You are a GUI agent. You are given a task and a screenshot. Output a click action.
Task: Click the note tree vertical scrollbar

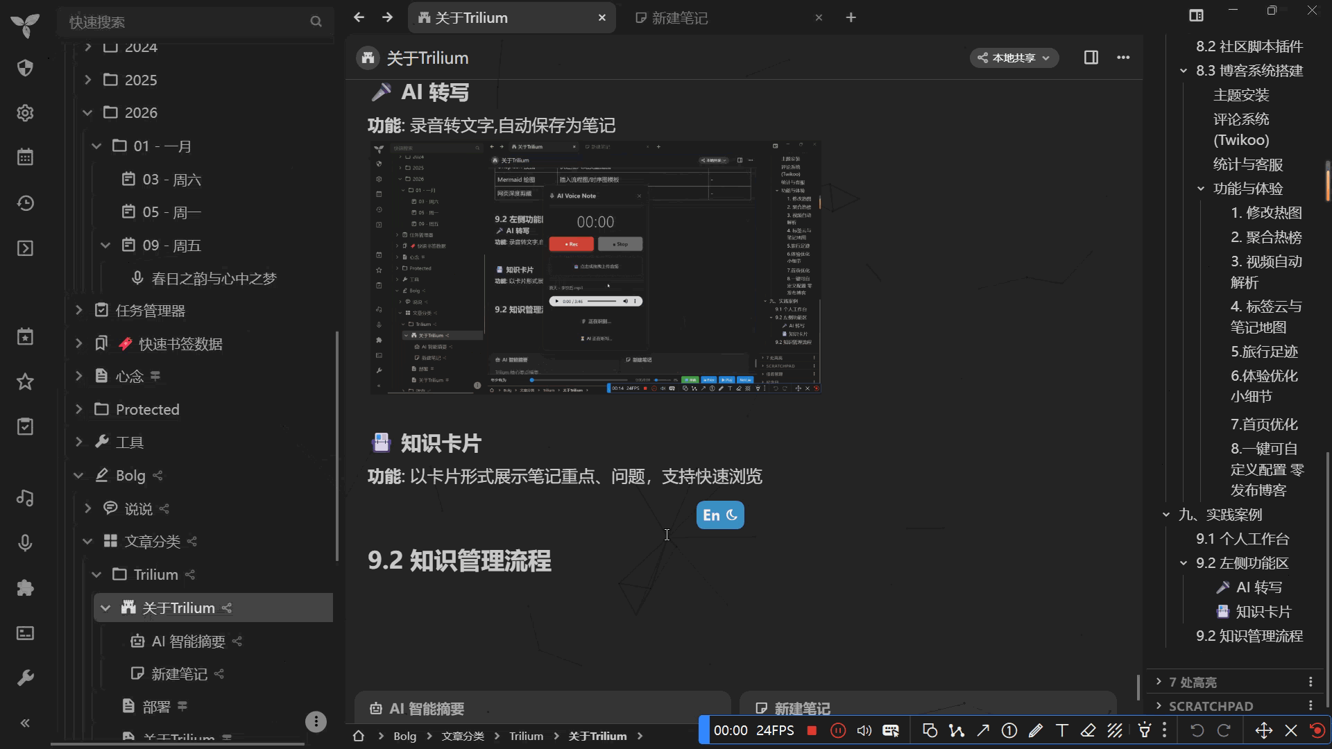coord(337,446)
